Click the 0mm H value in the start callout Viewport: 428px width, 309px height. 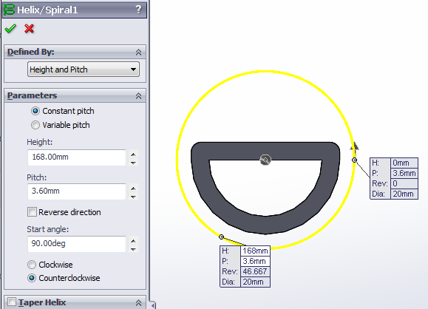[404, 163]
